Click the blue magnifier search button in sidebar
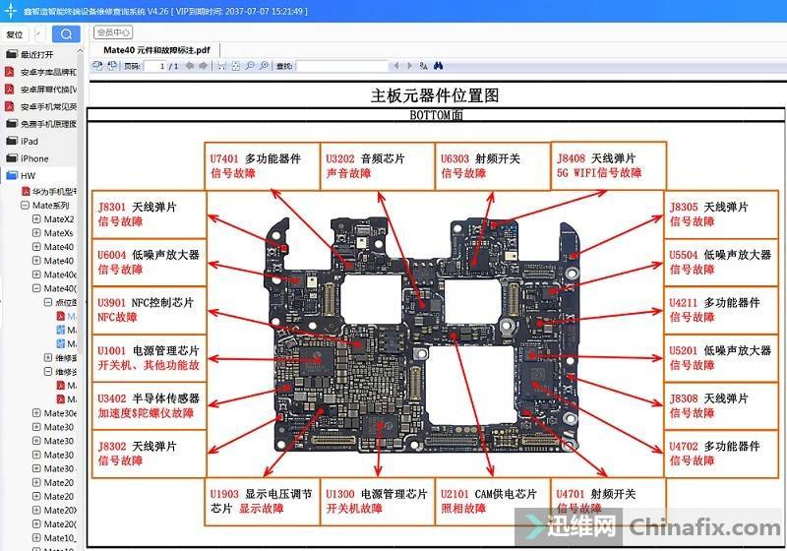Viewport: 787px width, 551px height. pos(66,34)
